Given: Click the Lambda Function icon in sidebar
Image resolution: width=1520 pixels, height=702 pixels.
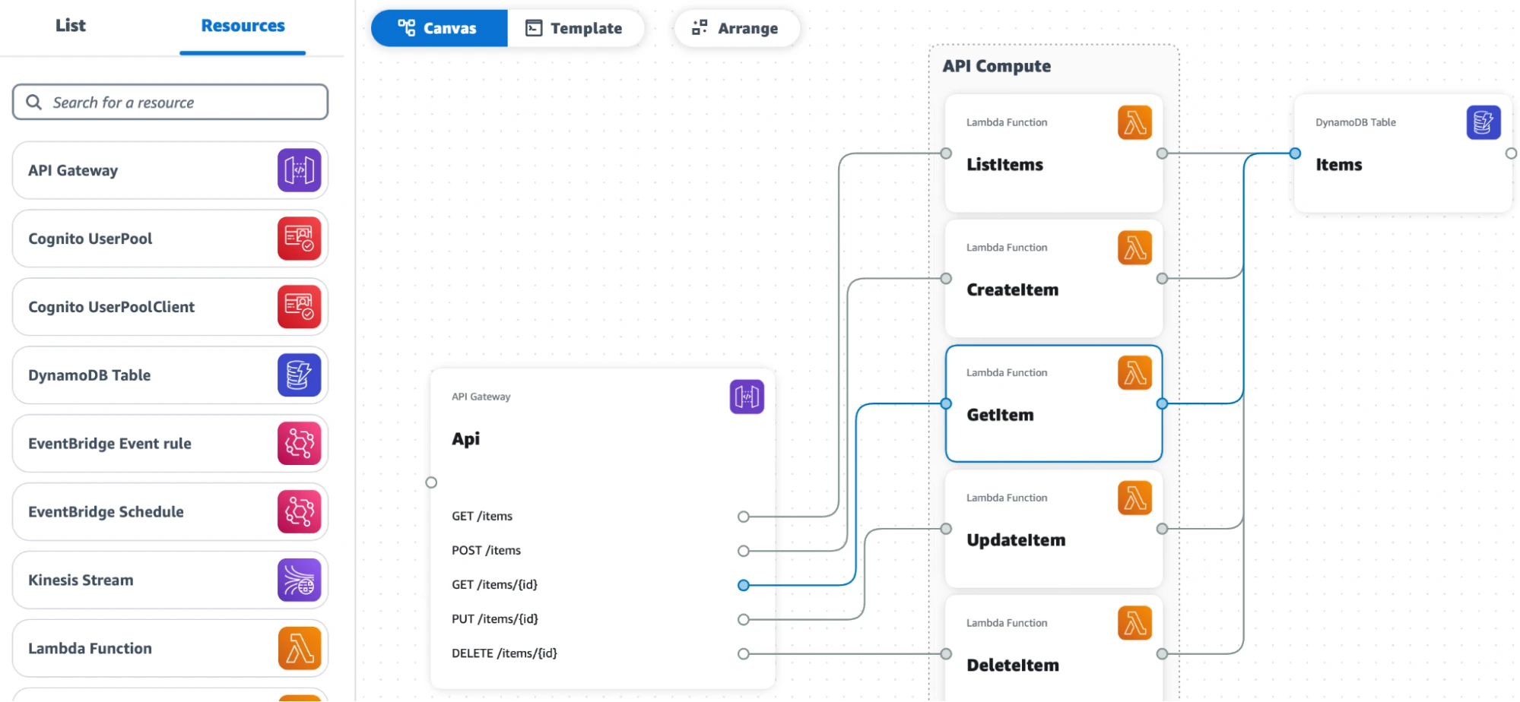Looking at the screenshot, I should [x=299, y=649].
